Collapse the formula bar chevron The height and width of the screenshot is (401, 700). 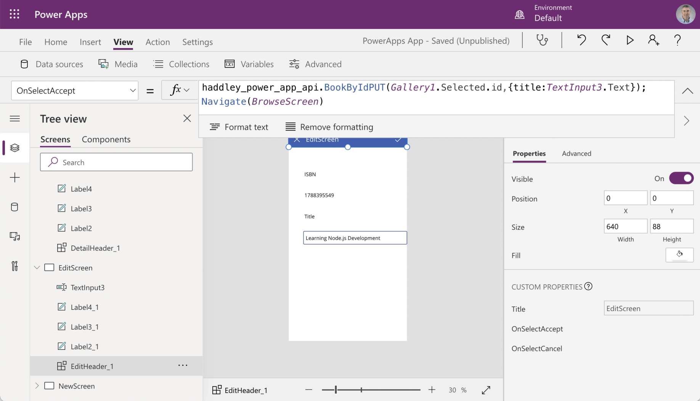click(687, 91)
